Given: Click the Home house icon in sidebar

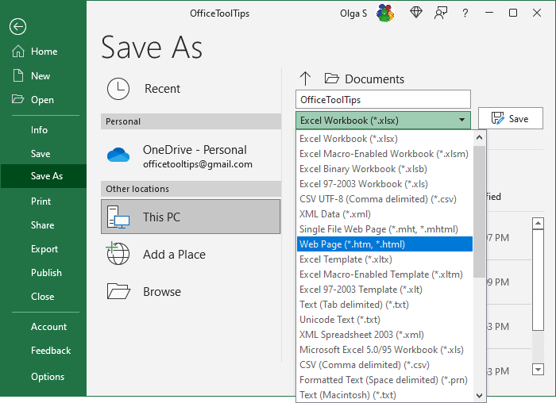Looking at the screenshot, I should click(18, 52).
